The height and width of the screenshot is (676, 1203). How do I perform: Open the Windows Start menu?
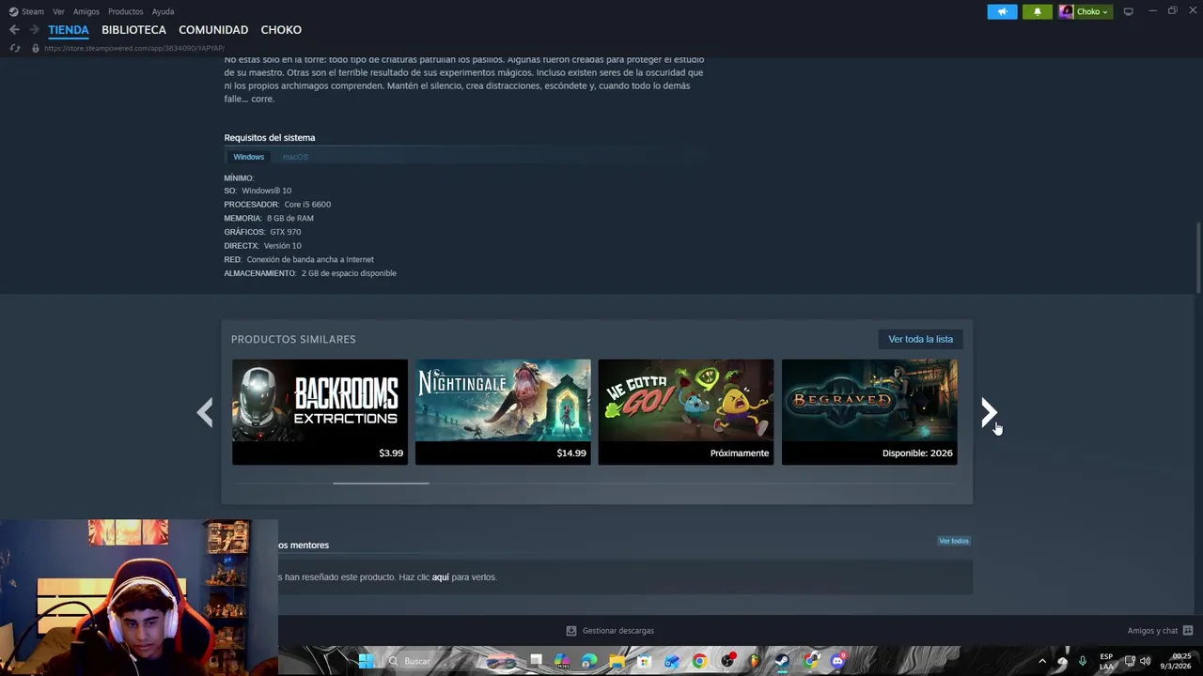coord(366,661)
